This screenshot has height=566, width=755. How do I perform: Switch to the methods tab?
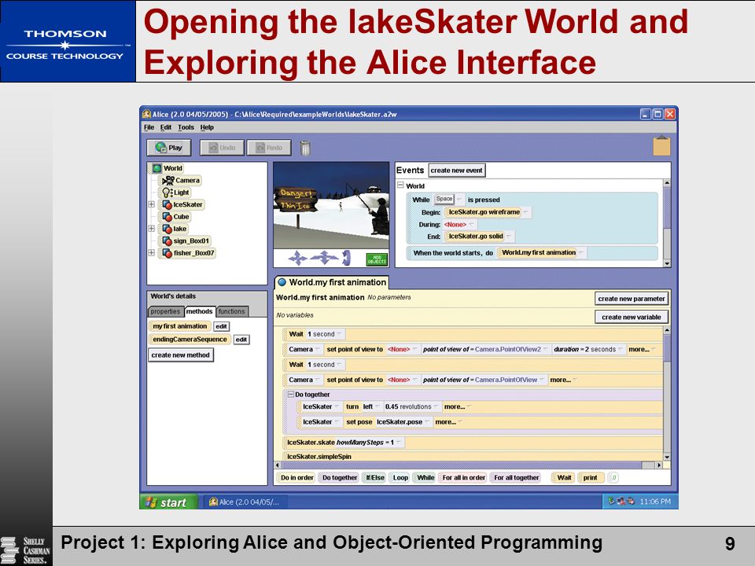(x=199, y=311)
